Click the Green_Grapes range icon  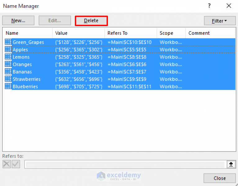tap(8, 42)
